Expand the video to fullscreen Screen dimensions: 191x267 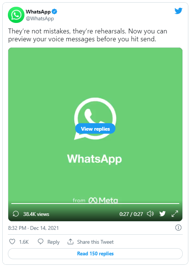[x=175, y=214]
